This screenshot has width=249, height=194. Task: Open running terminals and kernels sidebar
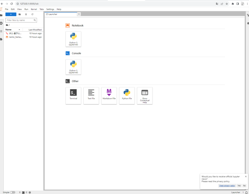tap(1, 23)
